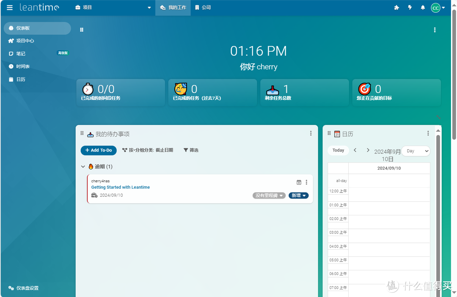Open the quick actions lightning icon
This screenshot has width=457, height=297.
coord(409,7)
